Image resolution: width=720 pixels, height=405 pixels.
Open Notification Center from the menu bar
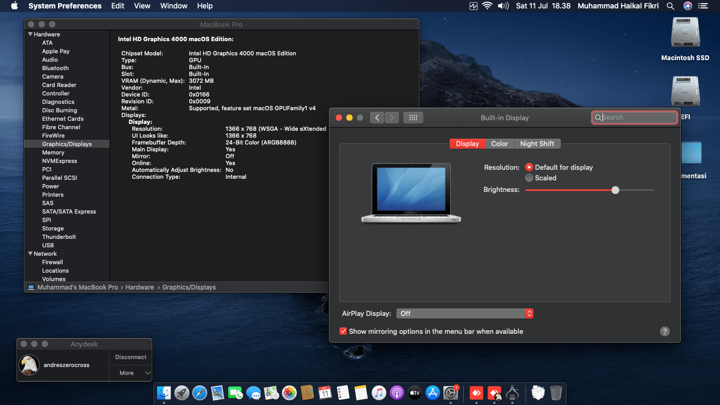click(x=703, y=6)
